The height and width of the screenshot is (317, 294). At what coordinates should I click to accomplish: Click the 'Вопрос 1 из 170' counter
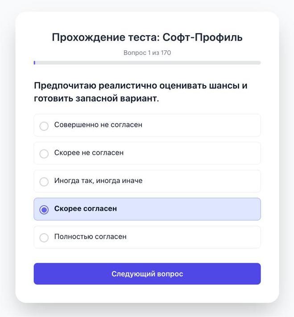click(x=147, y=53)
